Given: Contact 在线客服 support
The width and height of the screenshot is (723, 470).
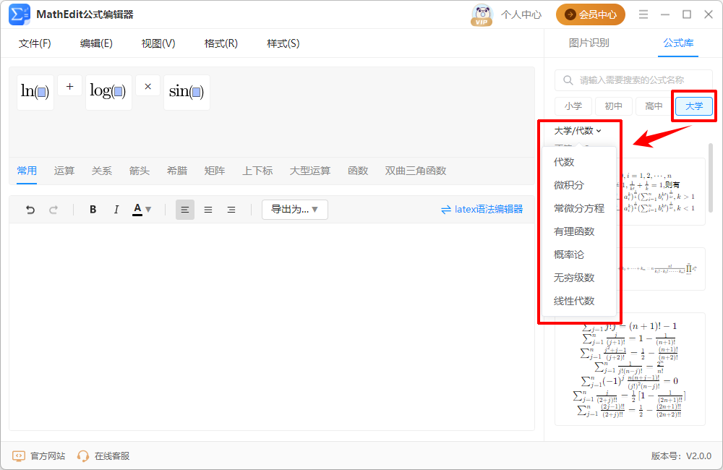Looking at the screenshot, I should (103, 456).
